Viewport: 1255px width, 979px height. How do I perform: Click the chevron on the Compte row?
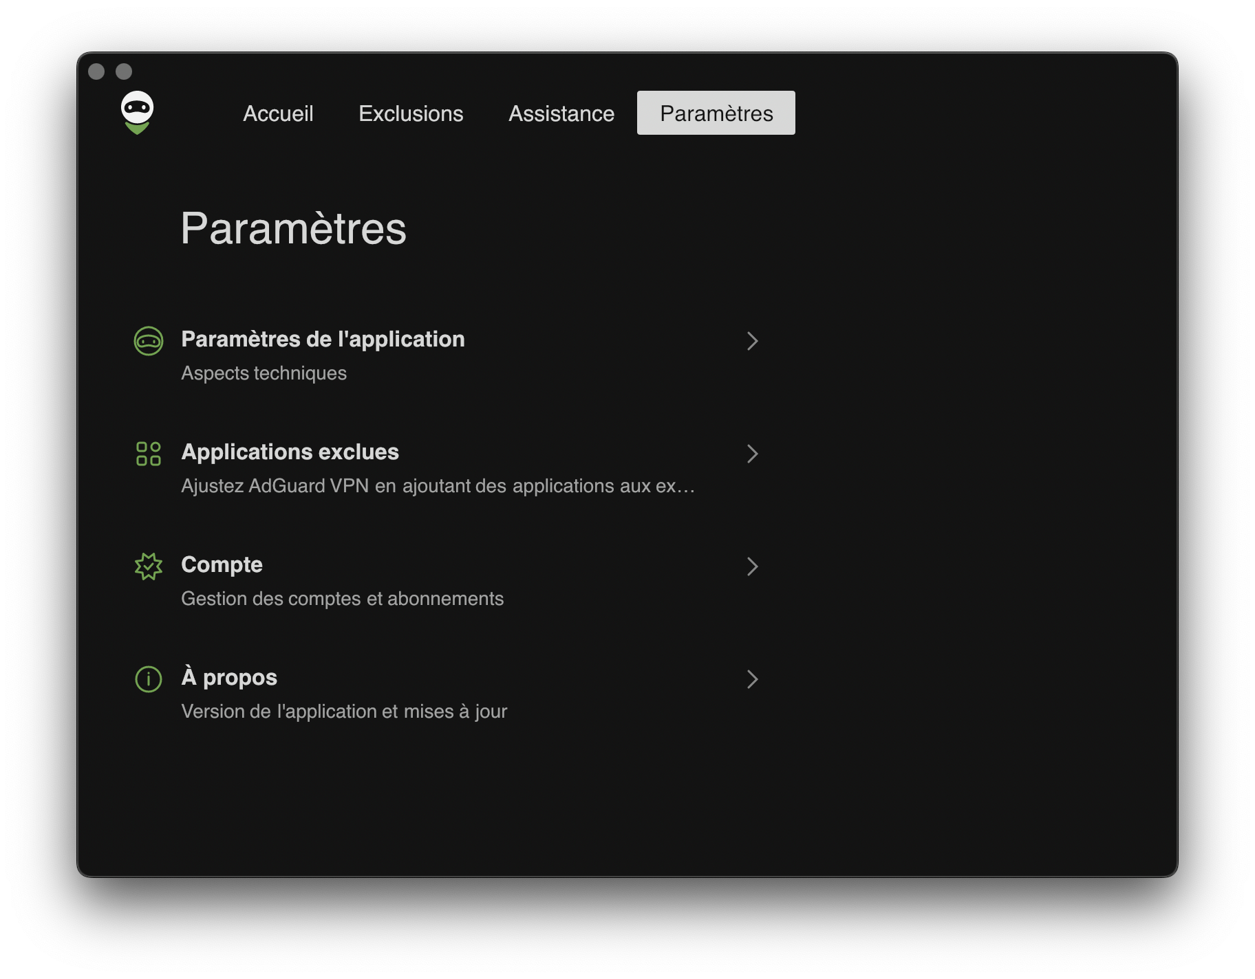click(753, 566)
